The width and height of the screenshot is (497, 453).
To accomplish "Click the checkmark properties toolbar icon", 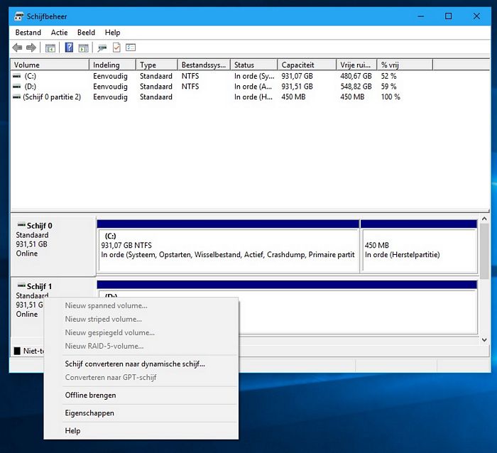I will [116, 48].
